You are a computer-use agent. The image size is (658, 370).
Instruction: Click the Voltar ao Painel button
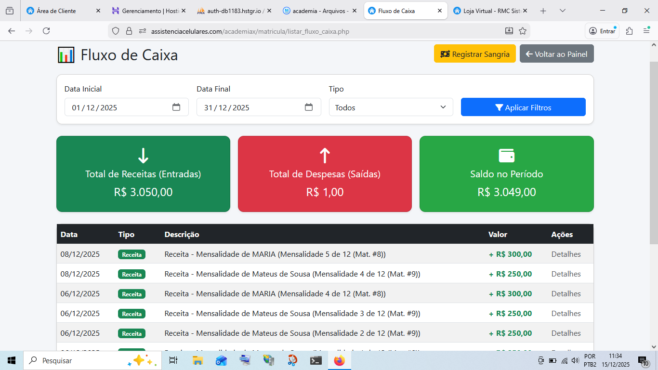[556, 54]
